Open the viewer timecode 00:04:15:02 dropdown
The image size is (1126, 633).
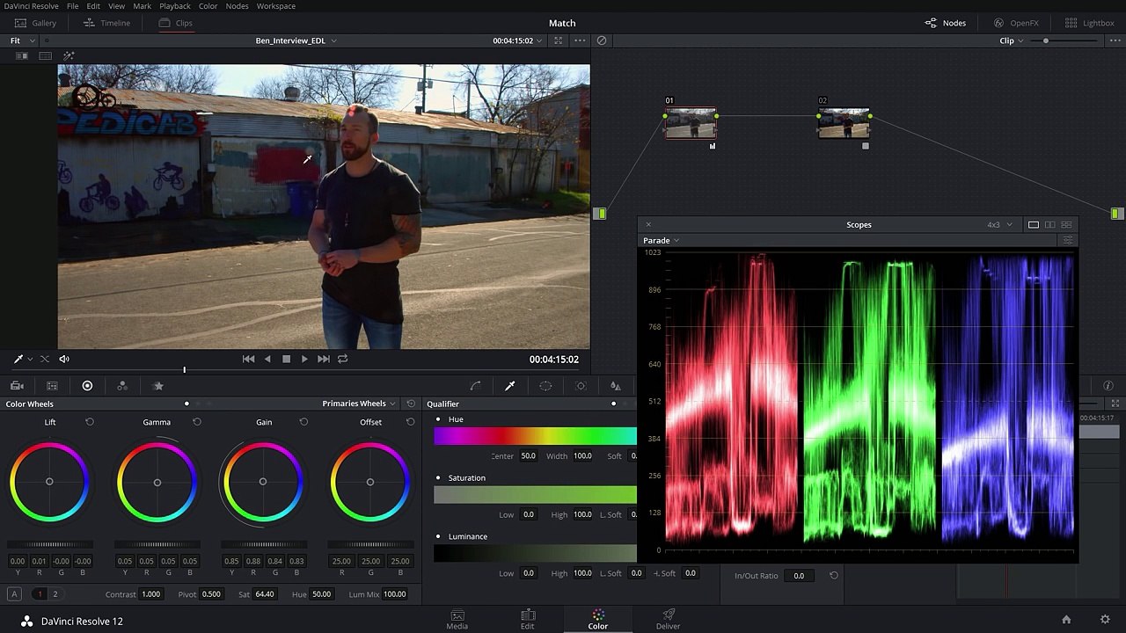pos(517,40)
